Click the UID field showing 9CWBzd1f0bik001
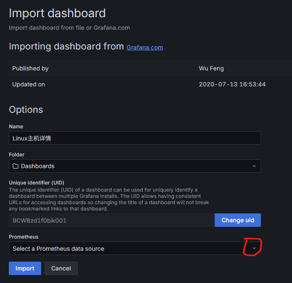Image resolution: width=292 pixels, height=283 pixels. coord(111,220)
